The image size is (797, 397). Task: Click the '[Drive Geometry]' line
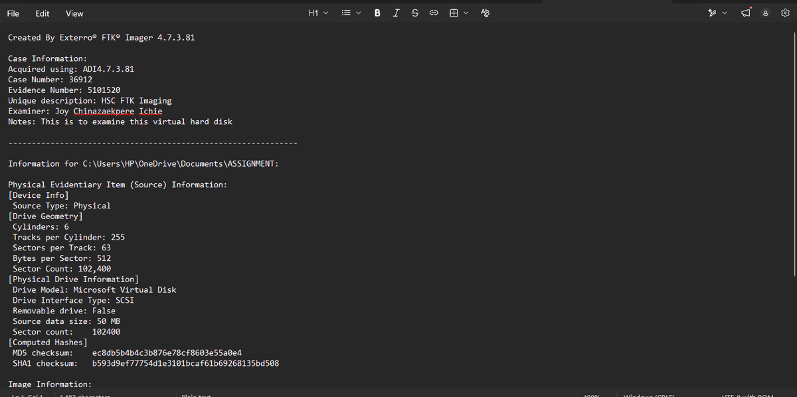pos(45,216)
